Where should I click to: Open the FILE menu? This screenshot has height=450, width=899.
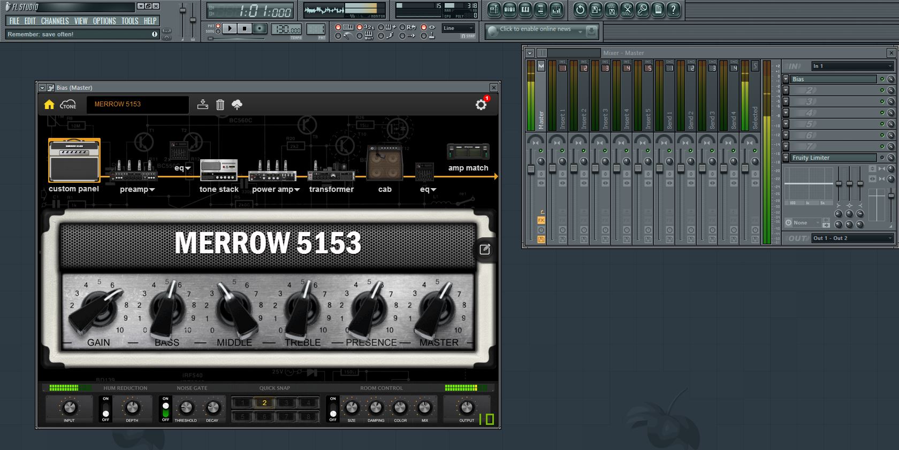(x=14, y=21)
